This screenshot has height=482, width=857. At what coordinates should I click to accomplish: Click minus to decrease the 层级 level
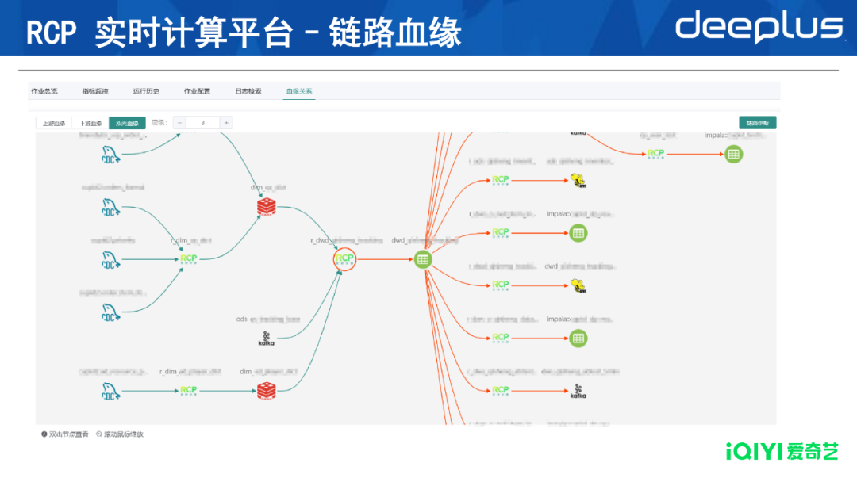coord(180,123)
